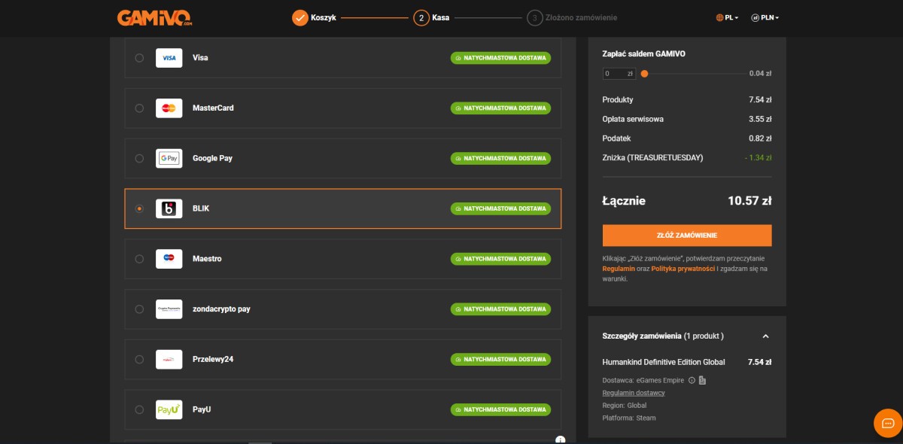
Task: Click the Przelewy24 payment label
Action: tap(213, 360)
